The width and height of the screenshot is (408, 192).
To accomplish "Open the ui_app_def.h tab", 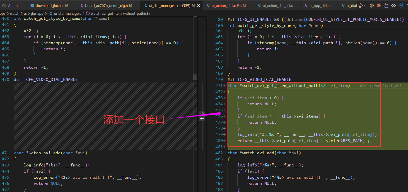I will [319, 6].
